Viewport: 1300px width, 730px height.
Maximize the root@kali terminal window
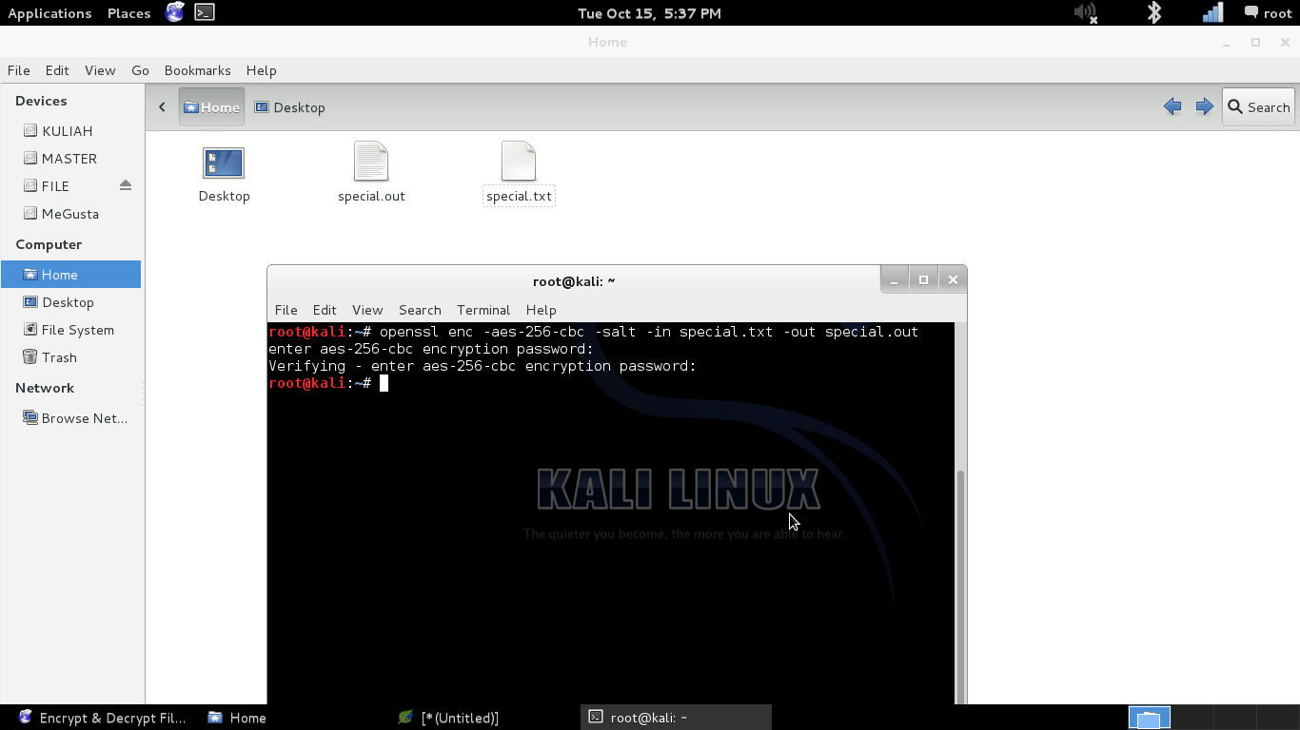click(x=923, y=279)
